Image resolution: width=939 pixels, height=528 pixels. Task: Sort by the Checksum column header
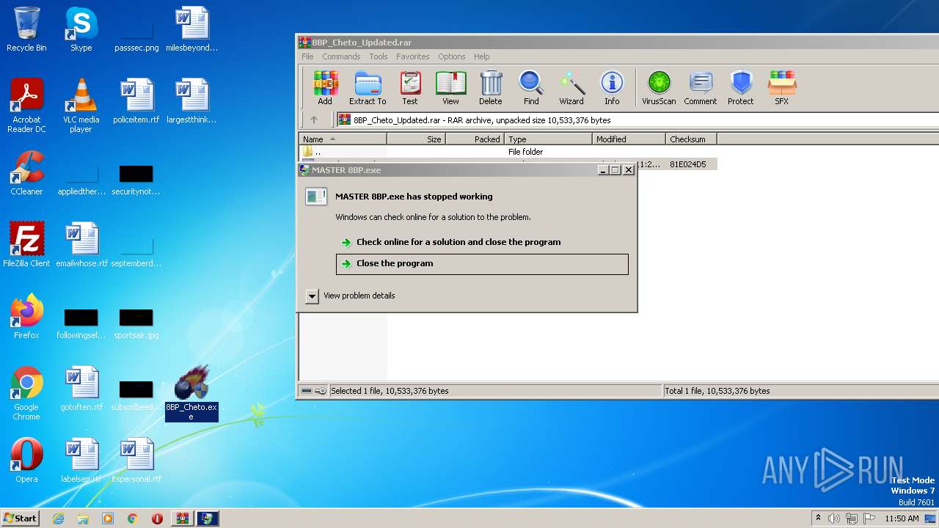coord(691,139)
